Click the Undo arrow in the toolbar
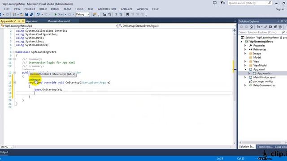The width and height of the screenshot is (287, 161). (x=38, y=14)
